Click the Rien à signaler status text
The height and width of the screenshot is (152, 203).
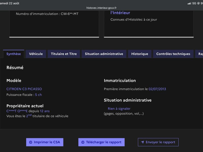(119, 109)
